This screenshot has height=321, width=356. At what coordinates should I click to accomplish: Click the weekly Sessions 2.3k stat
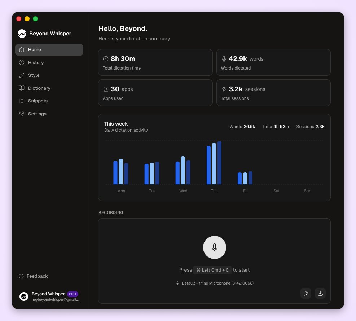coord(310,127)
